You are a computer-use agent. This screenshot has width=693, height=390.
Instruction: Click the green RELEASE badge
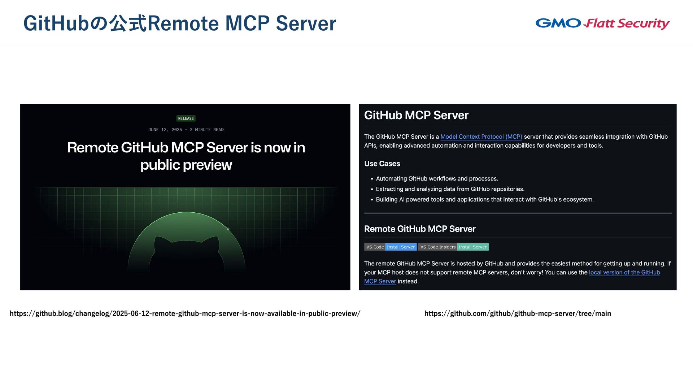coord(186,118)
